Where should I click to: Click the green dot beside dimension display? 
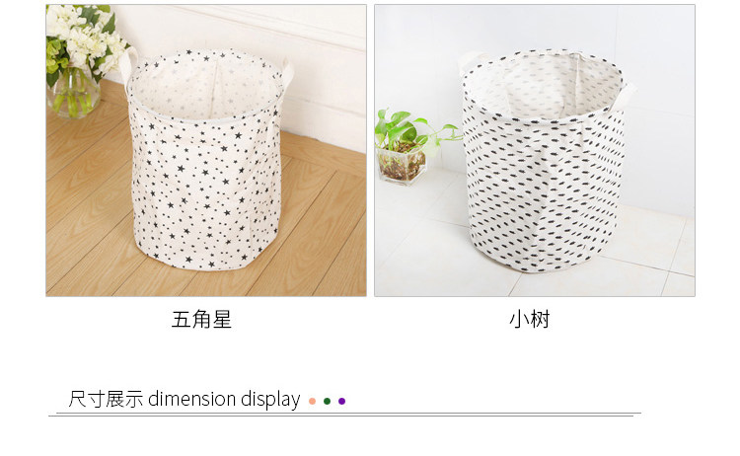(x=327, y=402)
